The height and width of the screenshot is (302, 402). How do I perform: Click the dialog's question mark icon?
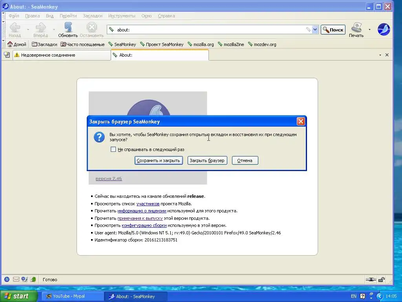point(99,137)
